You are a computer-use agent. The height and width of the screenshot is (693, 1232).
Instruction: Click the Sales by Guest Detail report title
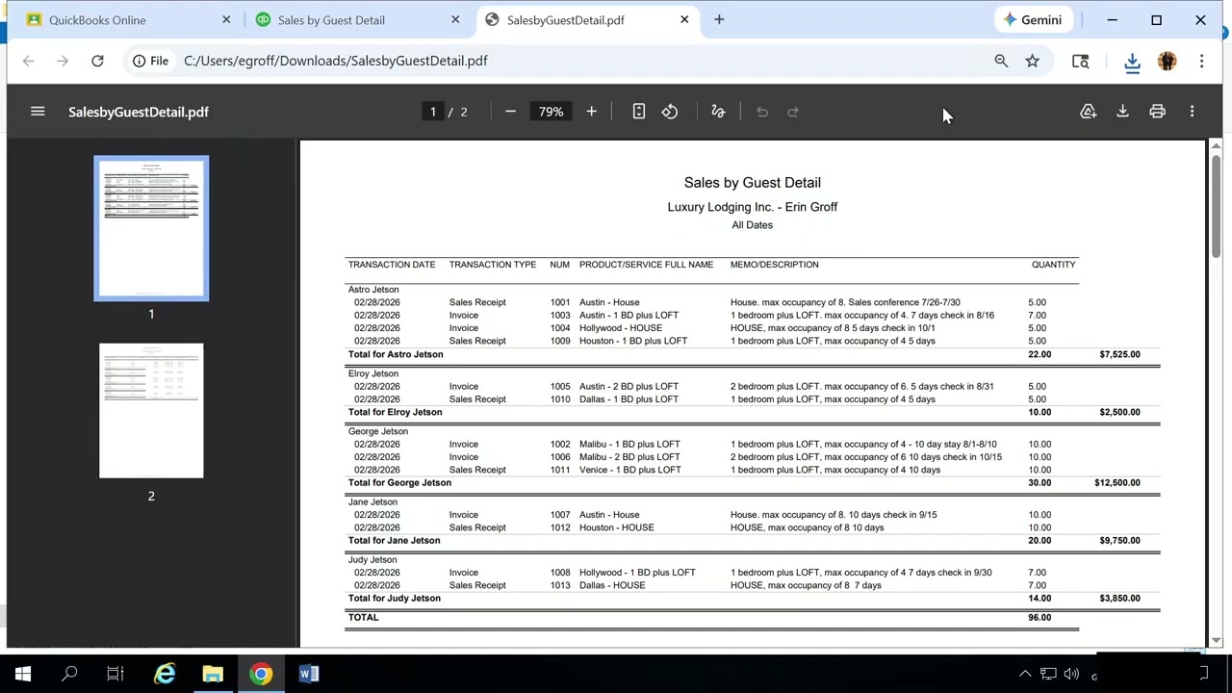pos(752,182)
